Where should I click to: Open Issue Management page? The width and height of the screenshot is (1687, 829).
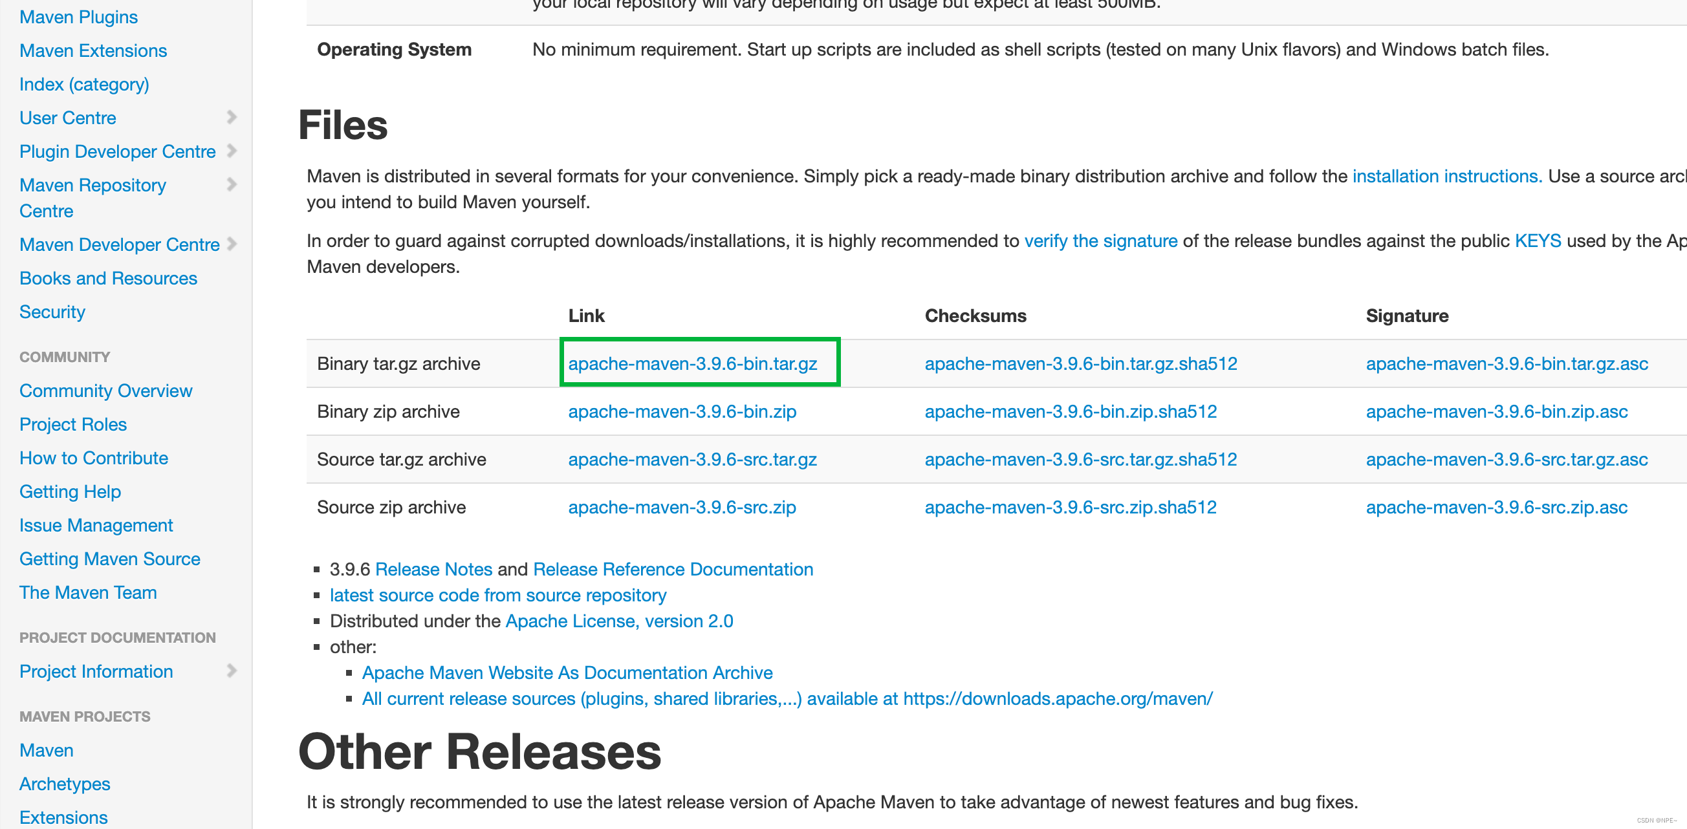pos(96,525)
